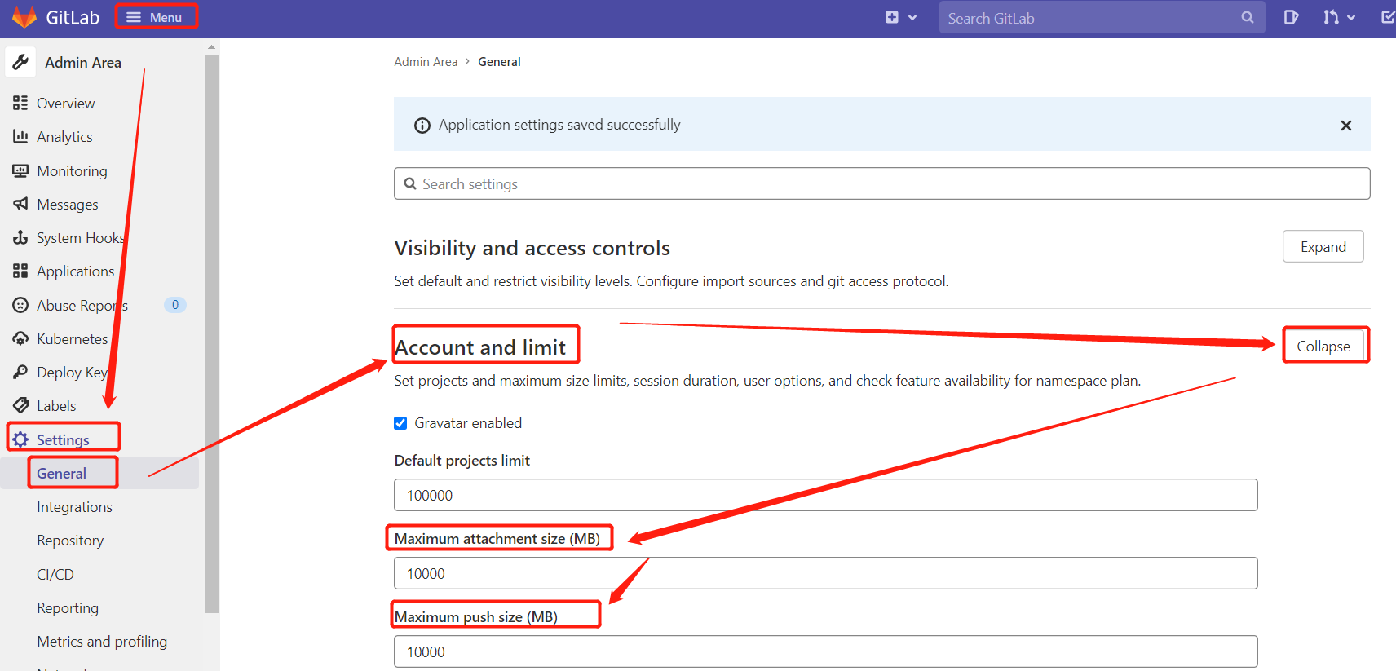Open Labels in the sidebar
The image size is (1396, 671).
pos(56,406)
